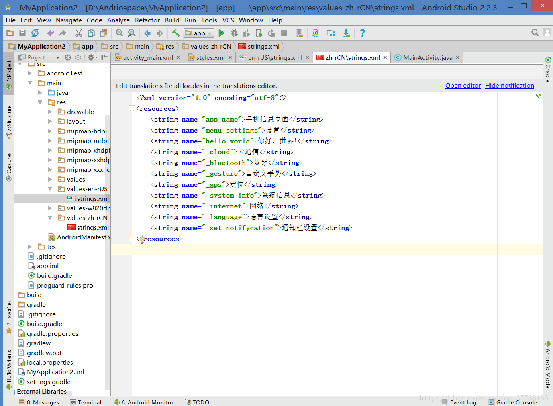Open the Gradle side panel
553x406 pixels.
pyautogui.click(x=548, y=69)
